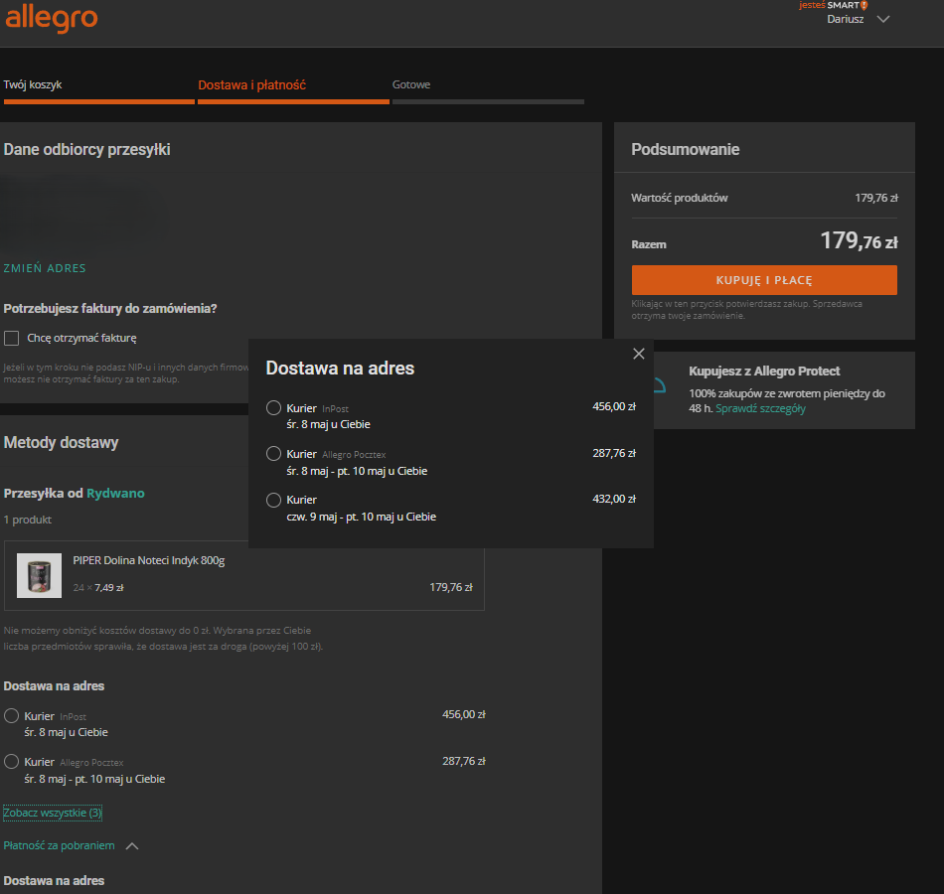944x894 pixels.
Task: Click the Potrzebujesz faktury do zamówienia question
Action: (110, 309)
